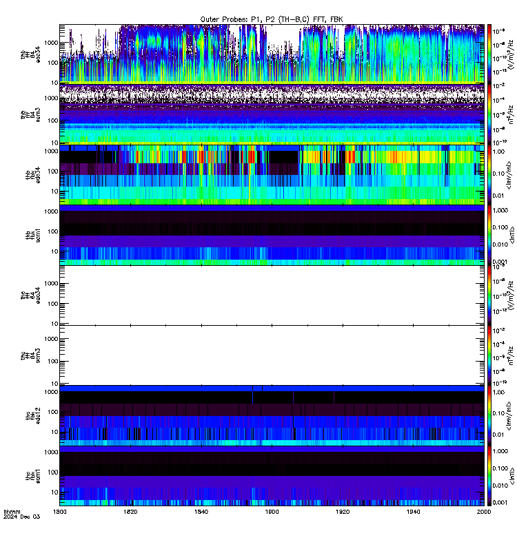Click the 'thc fff 64 eac34' panel axis label
This screenshot has height=551, width=517.
(30, 295)
